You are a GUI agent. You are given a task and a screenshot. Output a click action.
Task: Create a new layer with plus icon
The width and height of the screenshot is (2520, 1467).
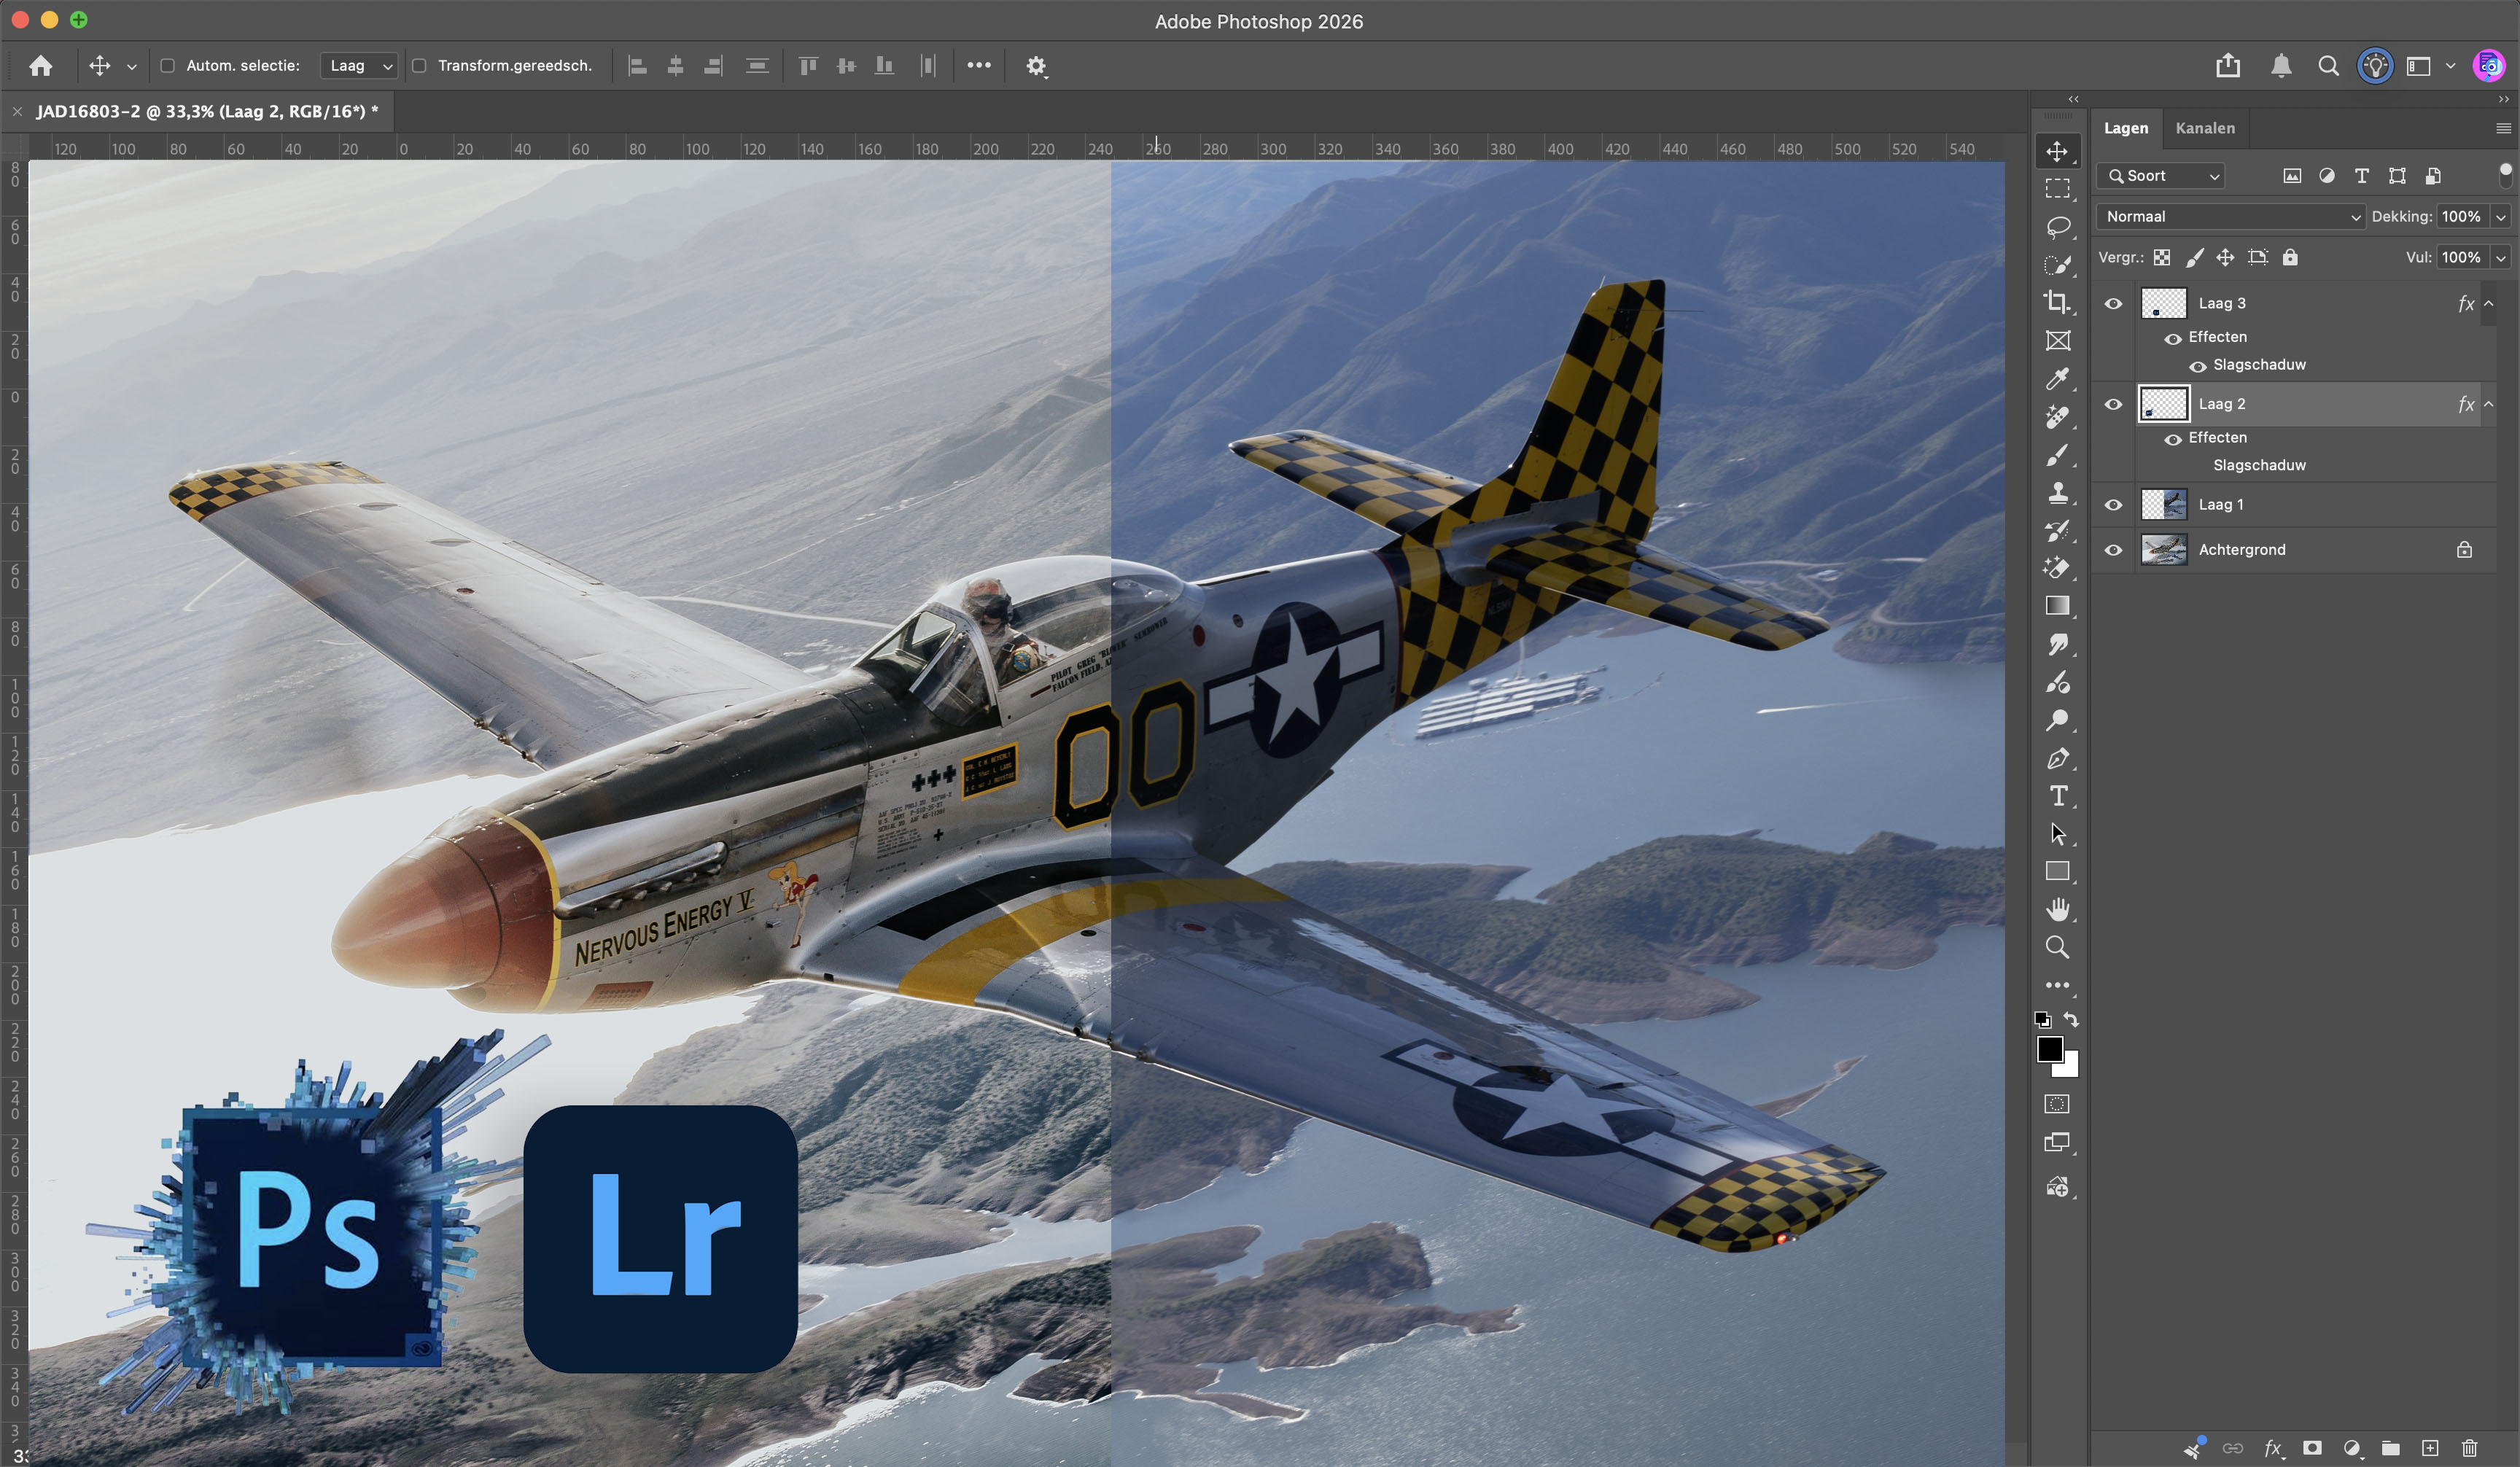point(2430,1448)
